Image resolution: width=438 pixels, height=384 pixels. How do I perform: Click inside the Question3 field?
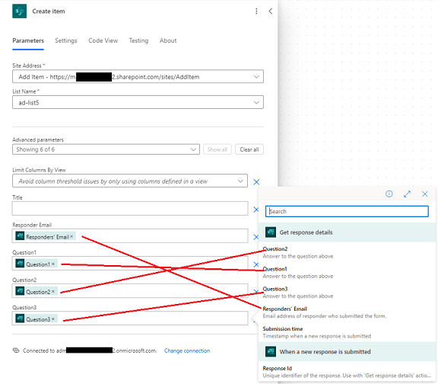130,318
